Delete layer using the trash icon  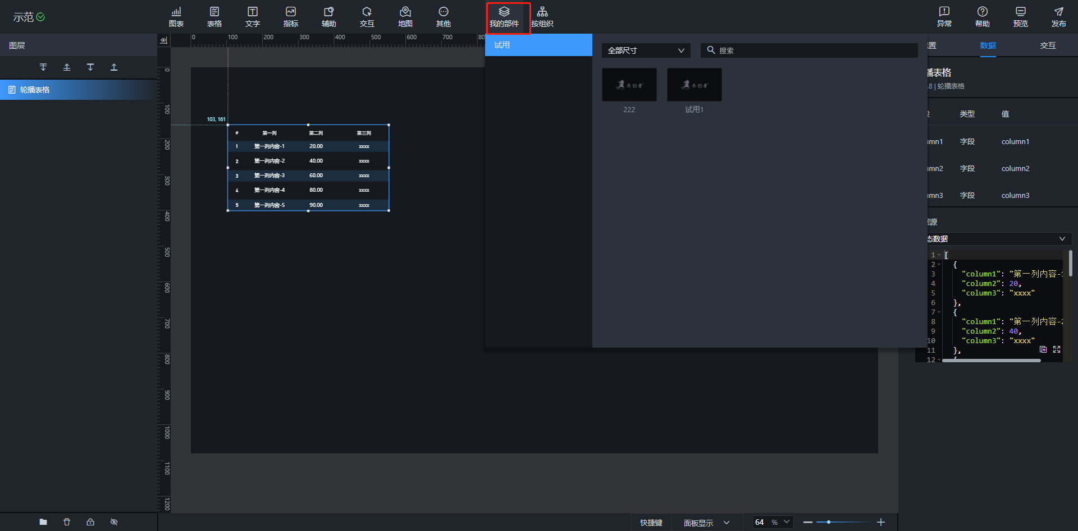(67, 522)
